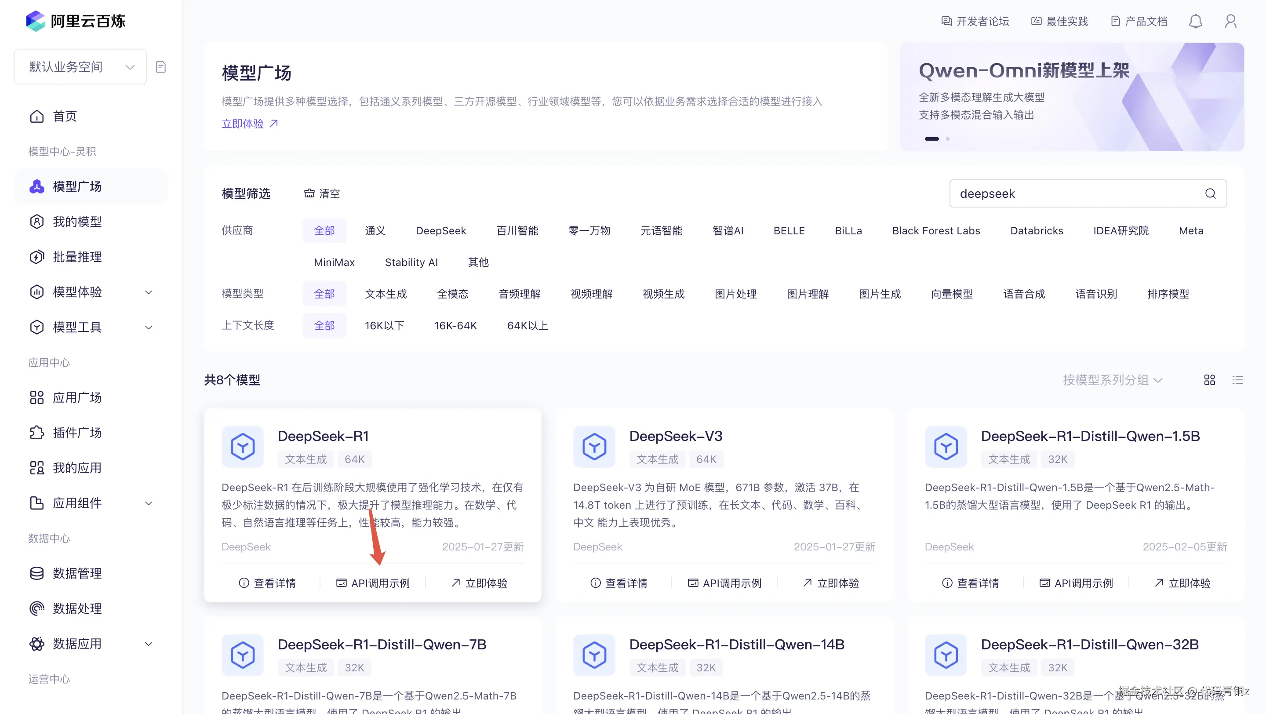The image size is (1266, 714).
Task: Open 应用广场 in the sidebar
Action: (x=77, y=397)
